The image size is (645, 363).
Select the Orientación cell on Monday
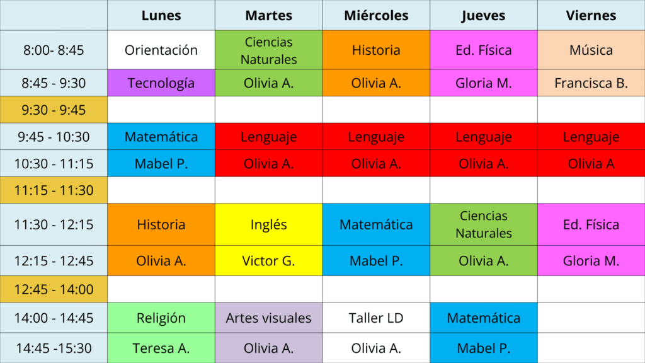coord(161,50)
